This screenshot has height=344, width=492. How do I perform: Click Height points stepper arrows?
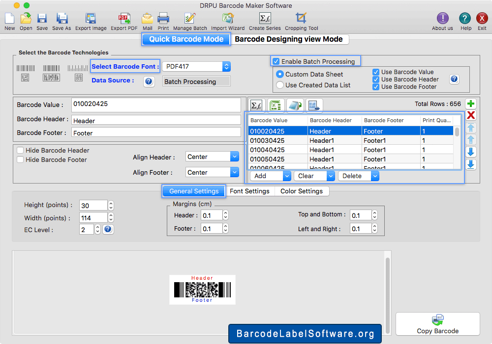click(111, 205)
